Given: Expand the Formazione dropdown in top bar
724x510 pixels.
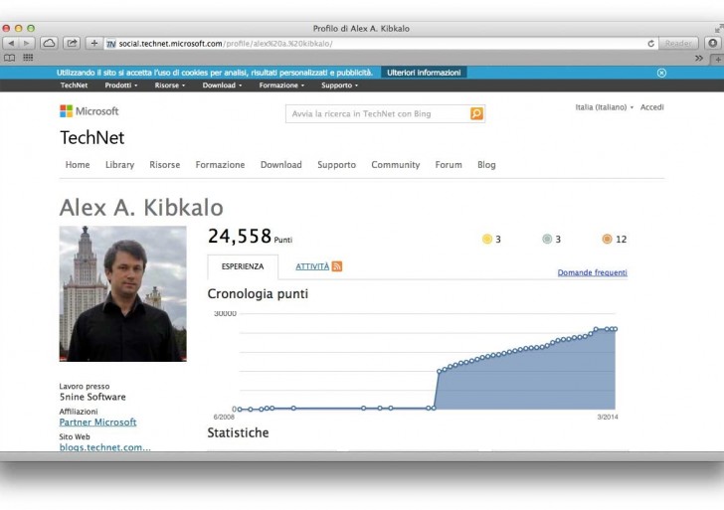Looking at the screenshot, I should click(280, 85).
